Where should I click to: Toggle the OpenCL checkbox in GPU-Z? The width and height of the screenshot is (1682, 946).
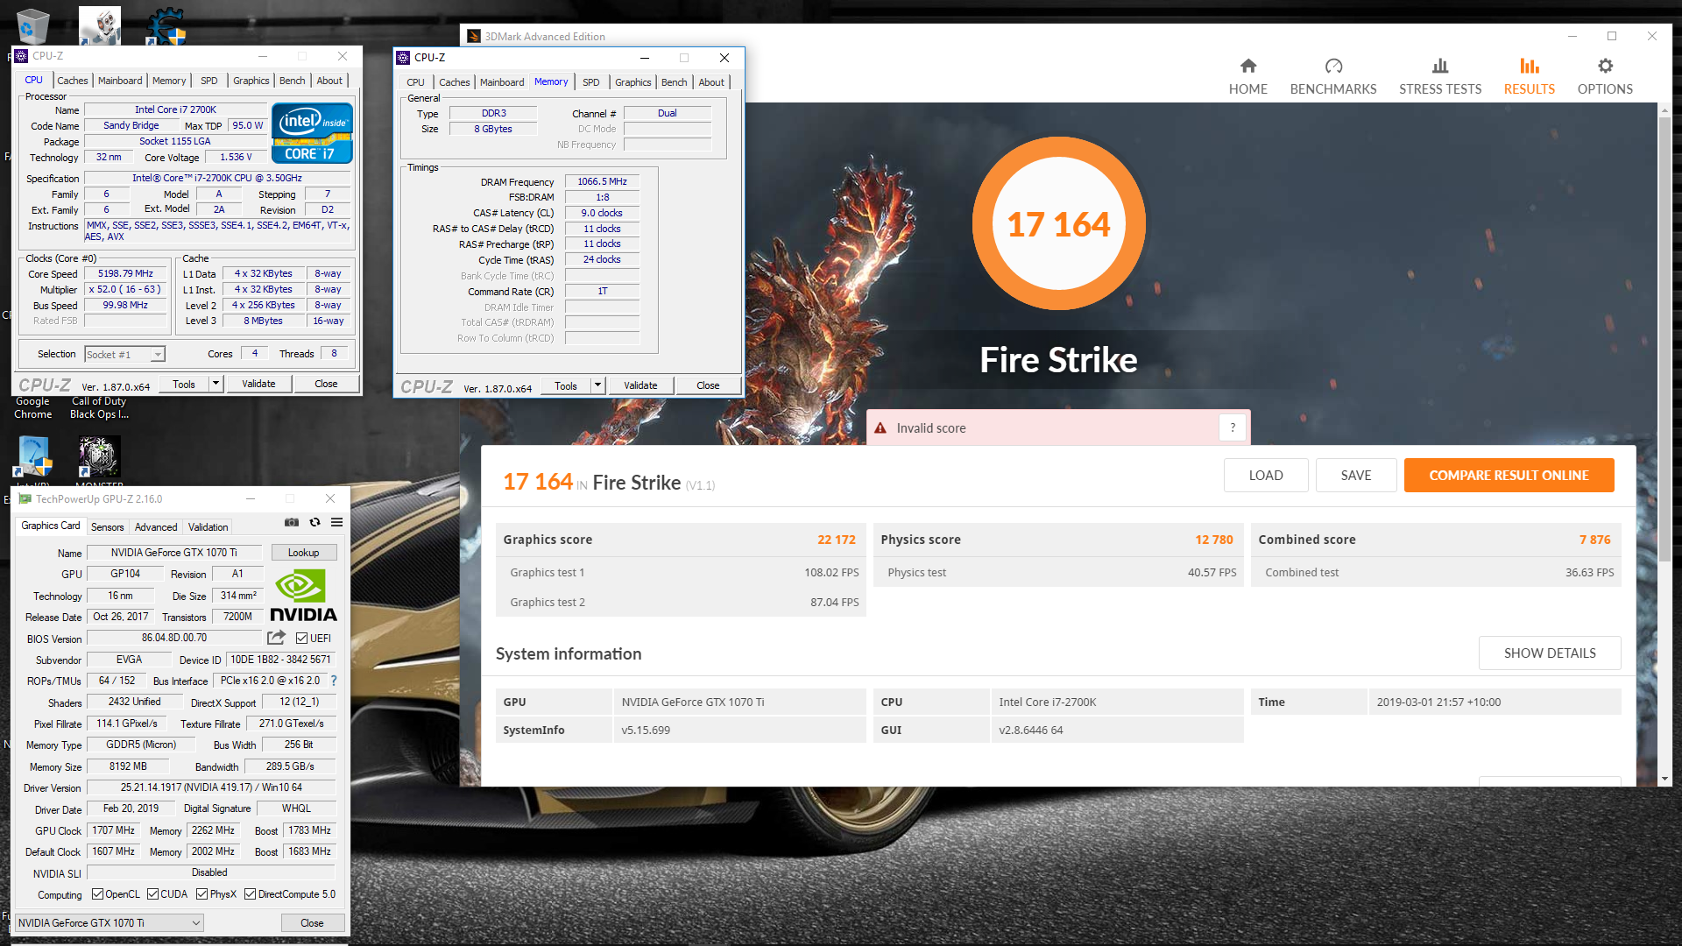tap(97, 894)
